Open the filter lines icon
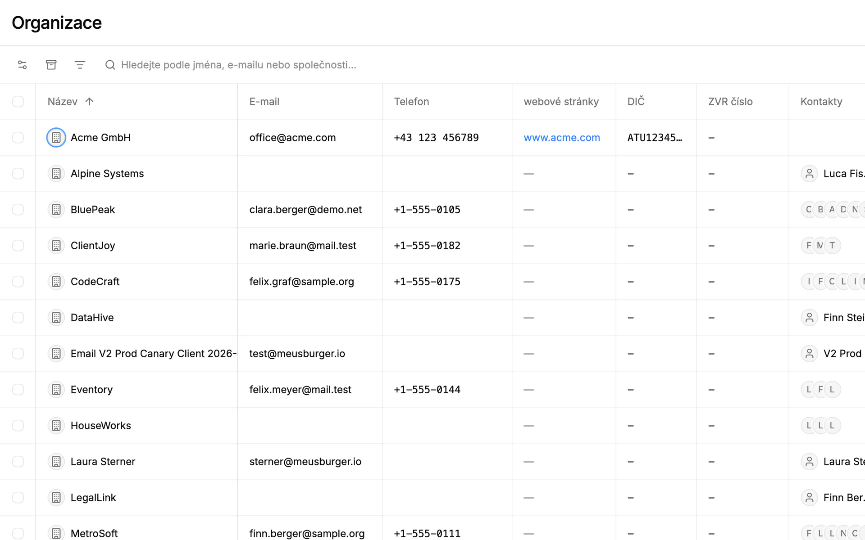Viewport: 865px width, 540px height. tap(80, 65)
